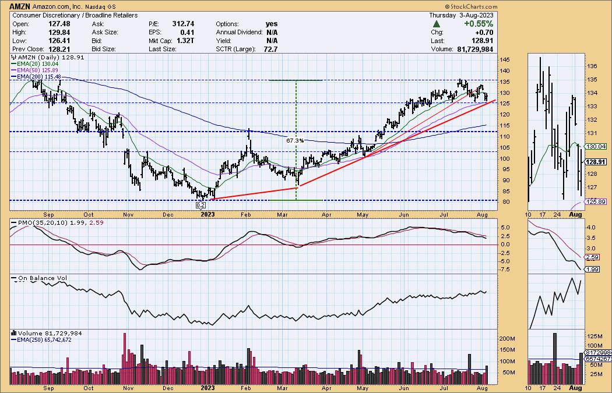Click the date Thursday 3-Aug-2023
Viewport: 612px width, 393px height.
(461, 15)
